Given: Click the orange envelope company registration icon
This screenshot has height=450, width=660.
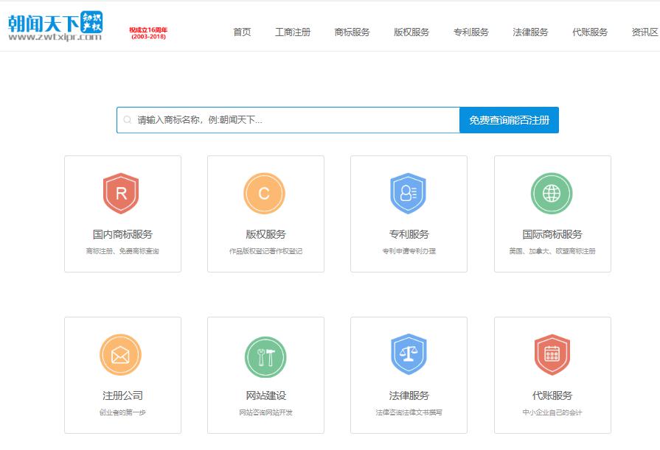Looking at the screenshot, I should click(x=120, y=355).
